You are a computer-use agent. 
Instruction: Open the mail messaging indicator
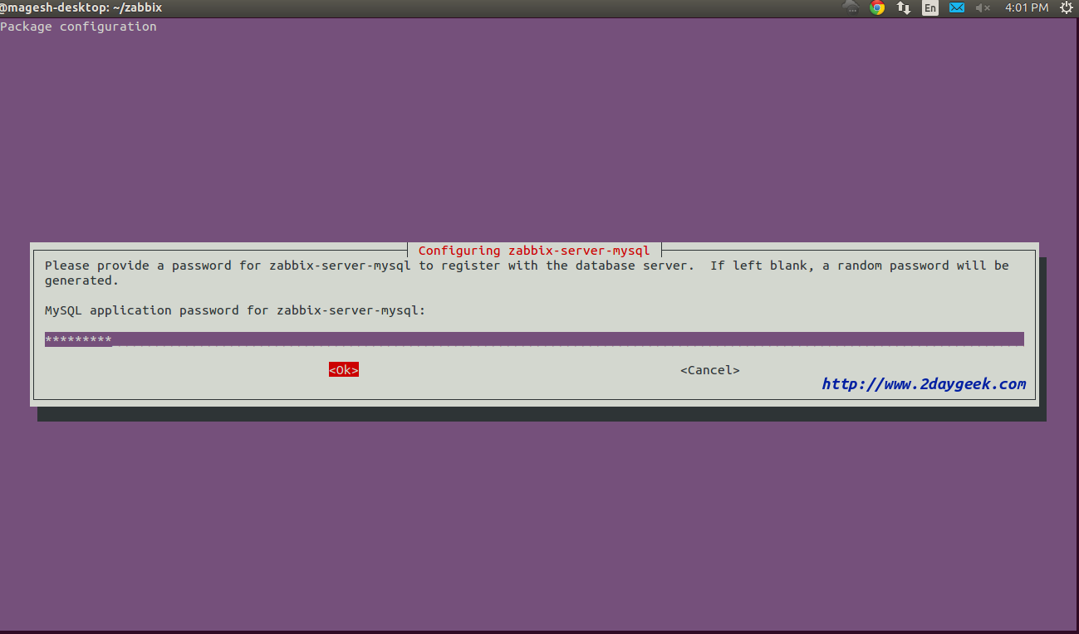[x=957, y=7]
